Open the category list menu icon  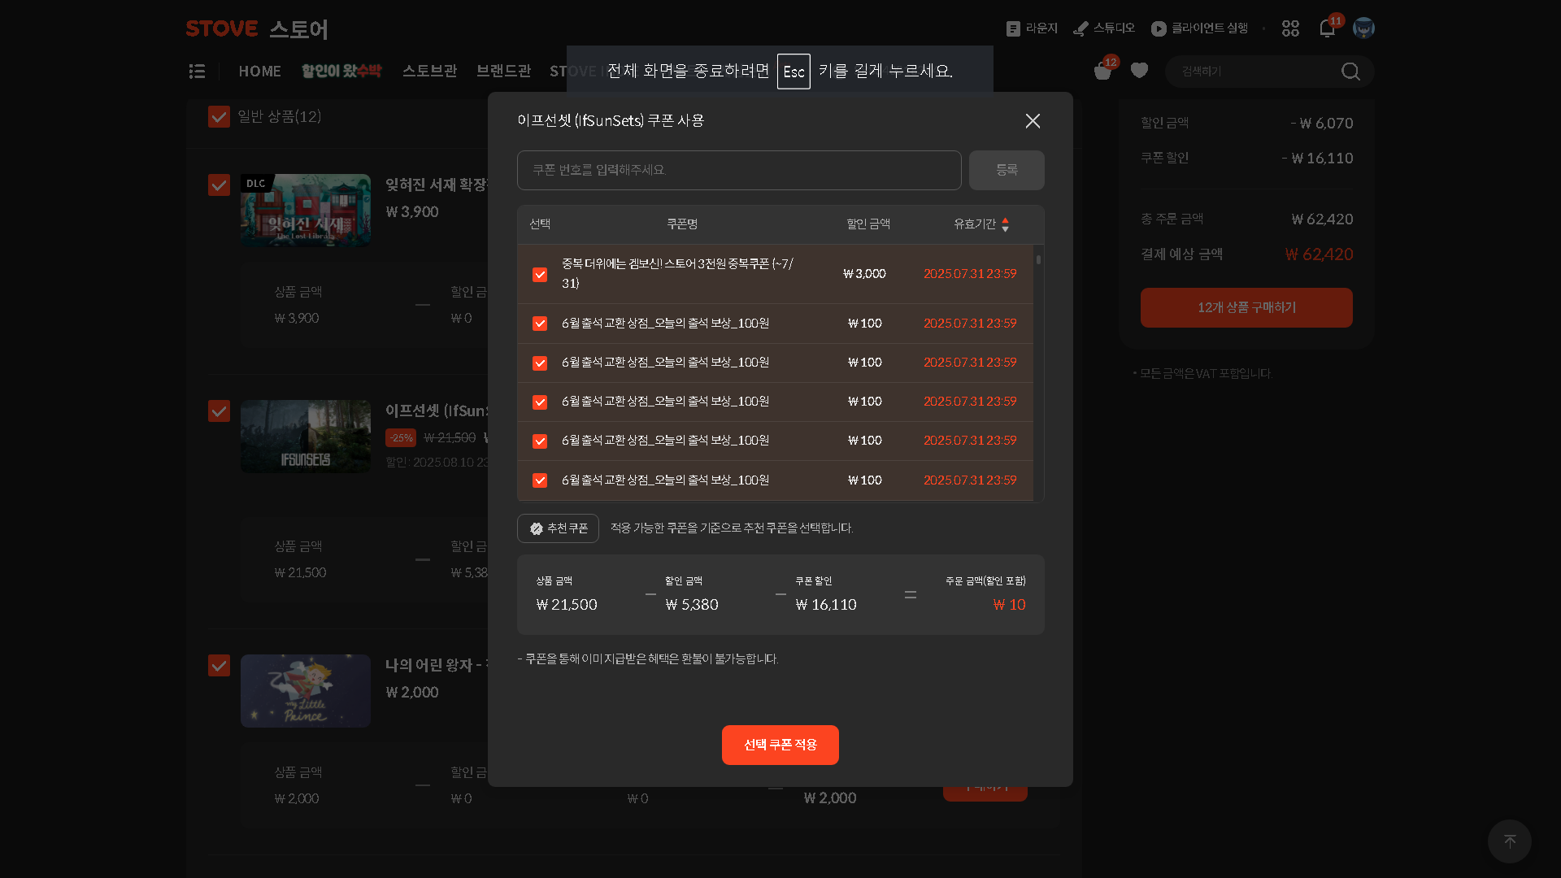(197, 71)
